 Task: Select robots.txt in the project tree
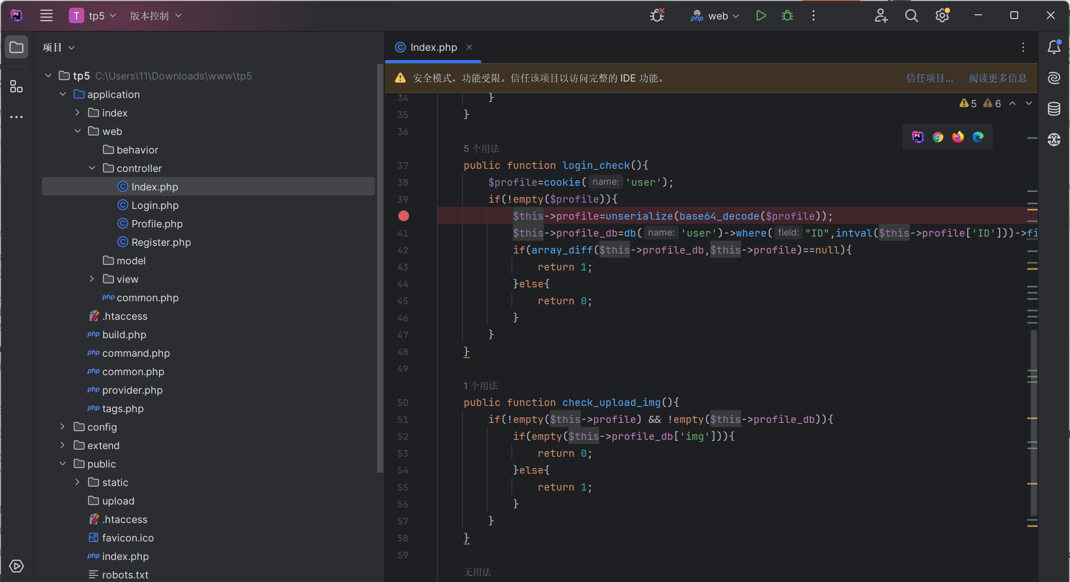208,575
